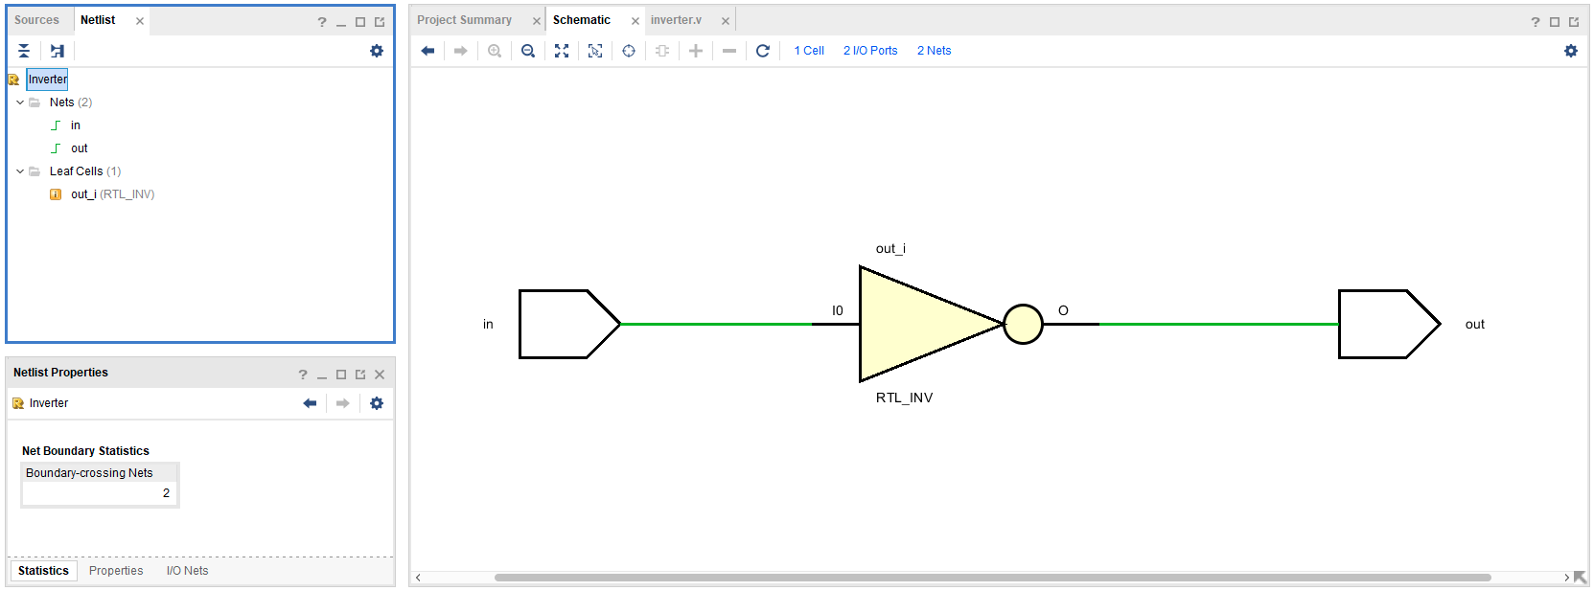The height and width of the screenshot is (591, 1594).
Task: Open the Sources tab
Action: 36,20
